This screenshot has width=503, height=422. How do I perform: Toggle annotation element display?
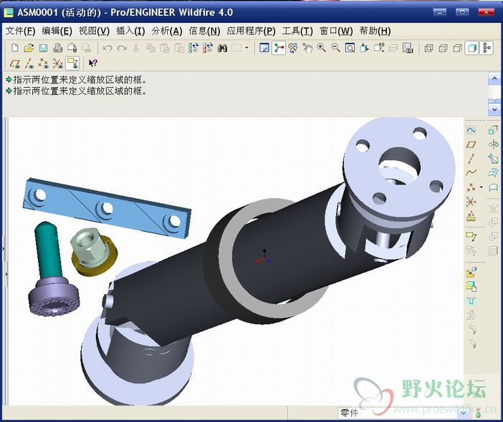(72, 63)
